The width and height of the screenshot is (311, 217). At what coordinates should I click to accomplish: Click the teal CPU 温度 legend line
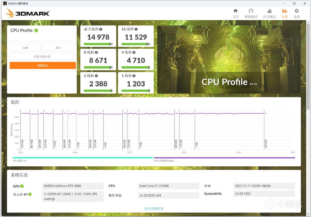click(83, 158)
